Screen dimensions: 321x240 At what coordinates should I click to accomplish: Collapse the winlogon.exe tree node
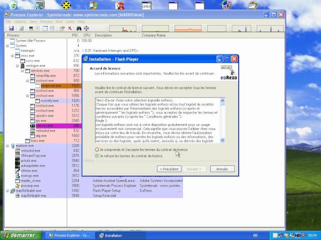click(x=18, y=65)
